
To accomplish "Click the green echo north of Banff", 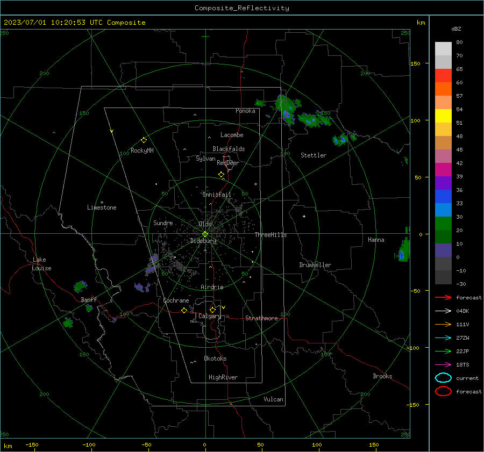I will point(80,287).
